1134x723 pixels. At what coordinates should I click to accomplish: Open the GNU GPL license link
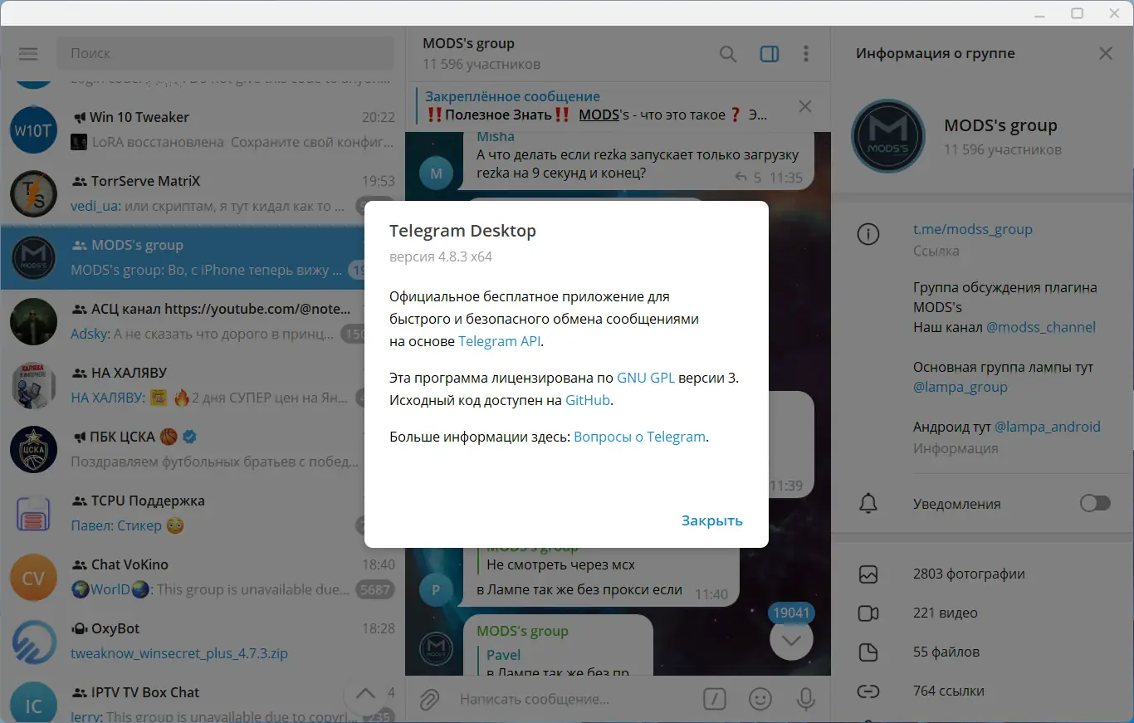[646, 378]
